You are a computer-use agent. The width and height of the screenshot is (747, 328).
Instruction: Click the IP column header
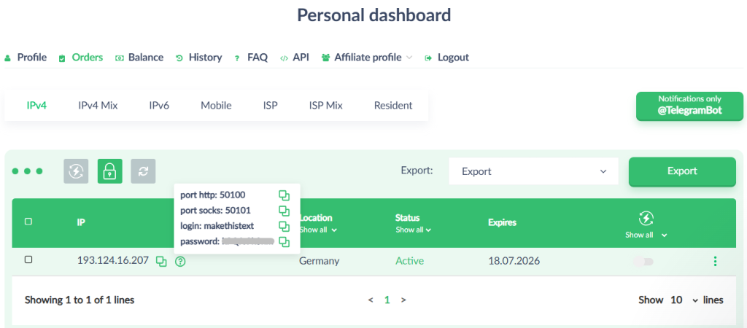tap(80, 222)
